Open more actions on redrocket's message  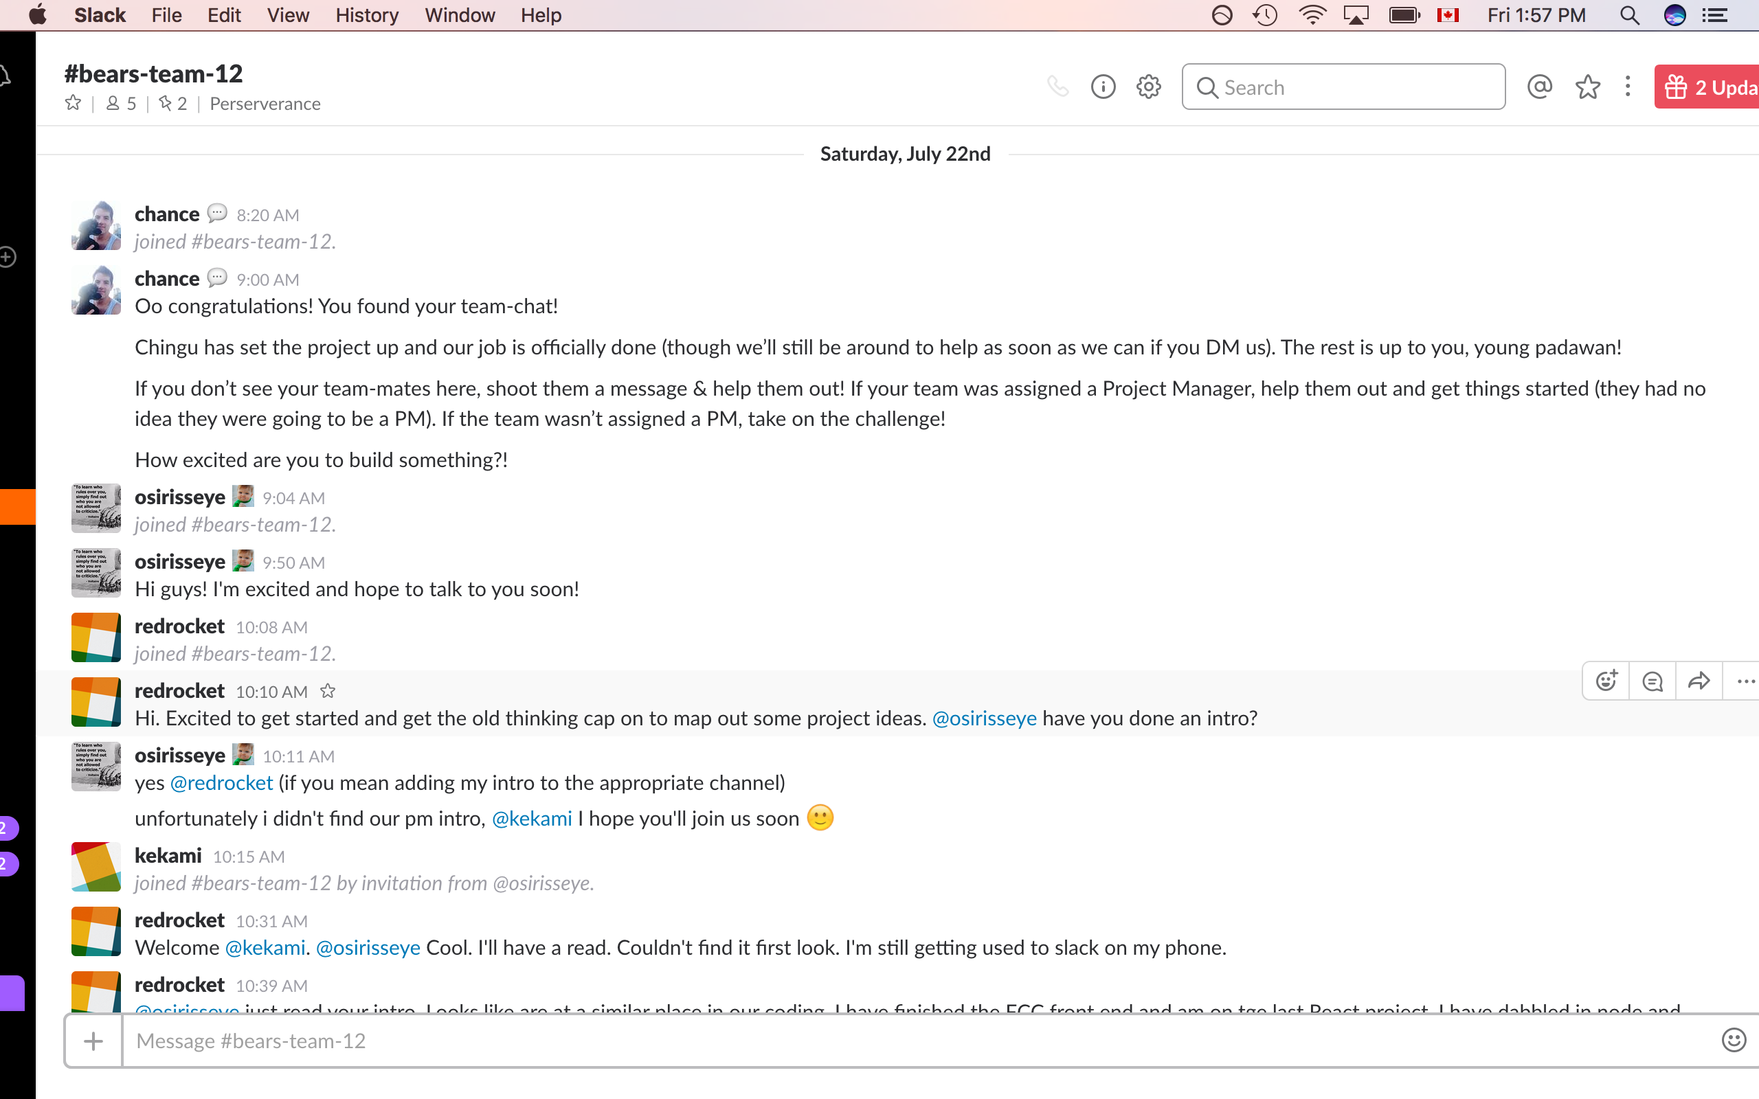tap(1745, 681)
